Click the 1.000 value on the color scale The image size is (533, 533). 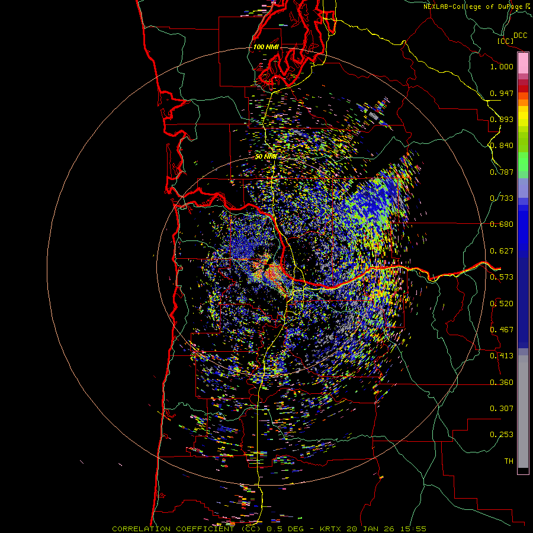point(502,66)
